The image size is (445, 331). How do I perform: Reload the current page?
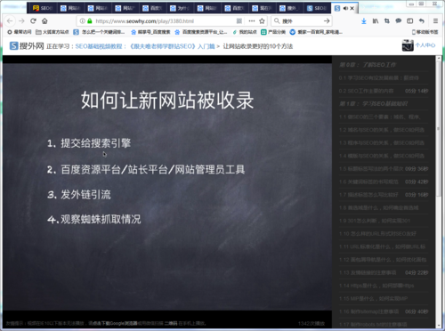point(33,21)
